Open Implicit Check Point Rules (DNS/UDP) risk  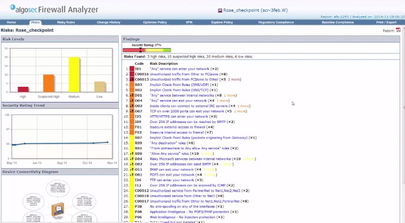179,85
